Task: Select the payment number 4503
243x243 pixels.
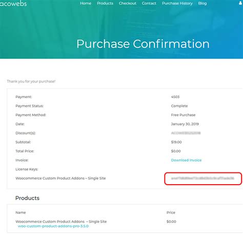Action: (175, 97)
